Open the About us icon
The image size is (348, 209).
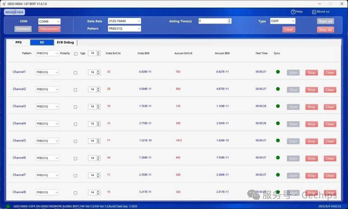pyautogui.click(x=314, y=12)
